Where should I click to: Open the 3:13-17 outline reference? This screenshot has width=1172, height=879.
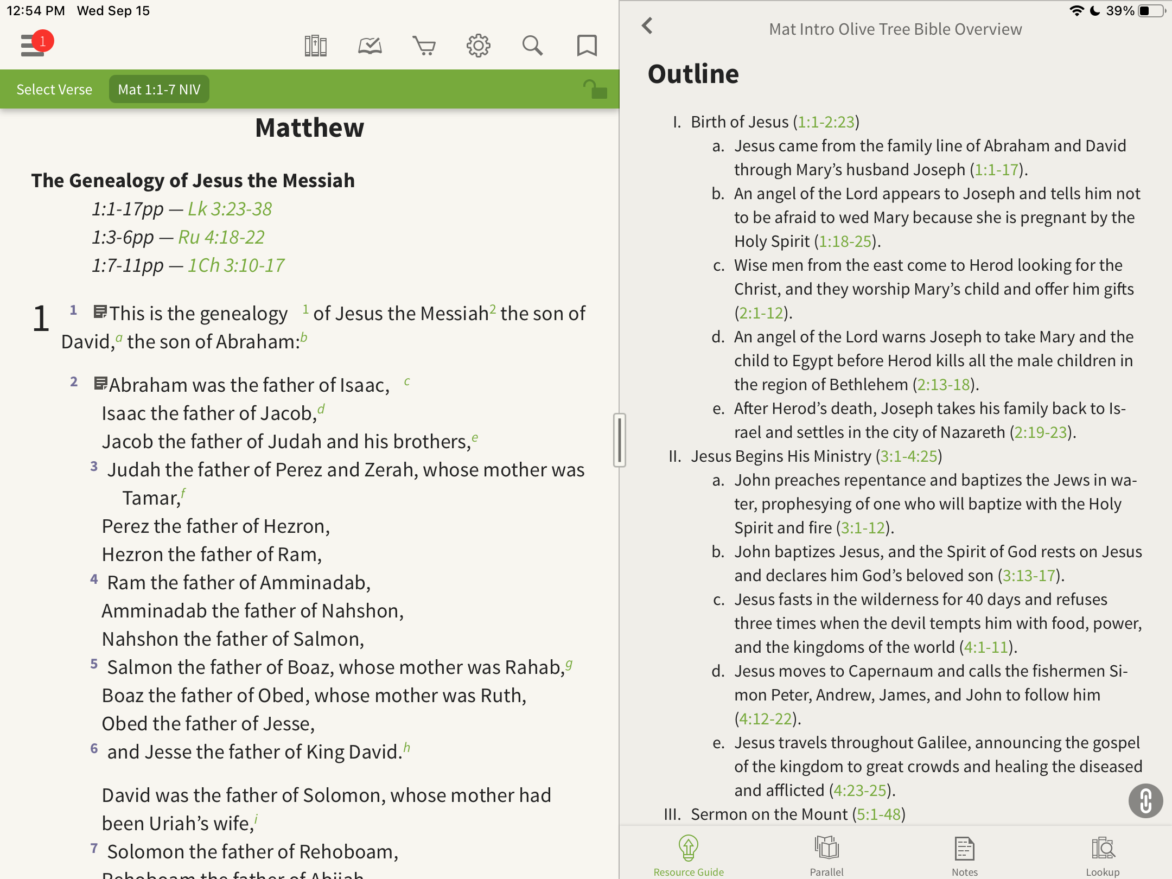[x=1029, y=576]
